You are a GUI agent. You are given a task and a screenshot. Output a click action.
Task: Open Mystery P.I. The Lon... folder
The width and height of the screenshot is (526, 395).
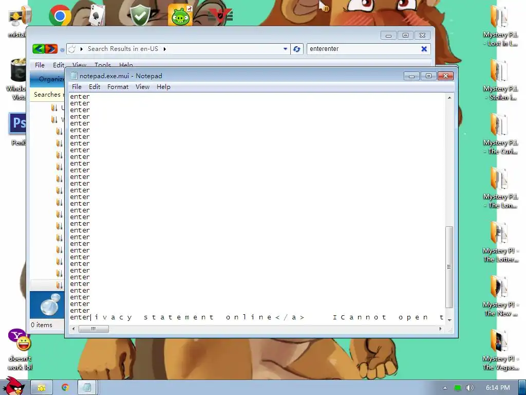[500, 188]
